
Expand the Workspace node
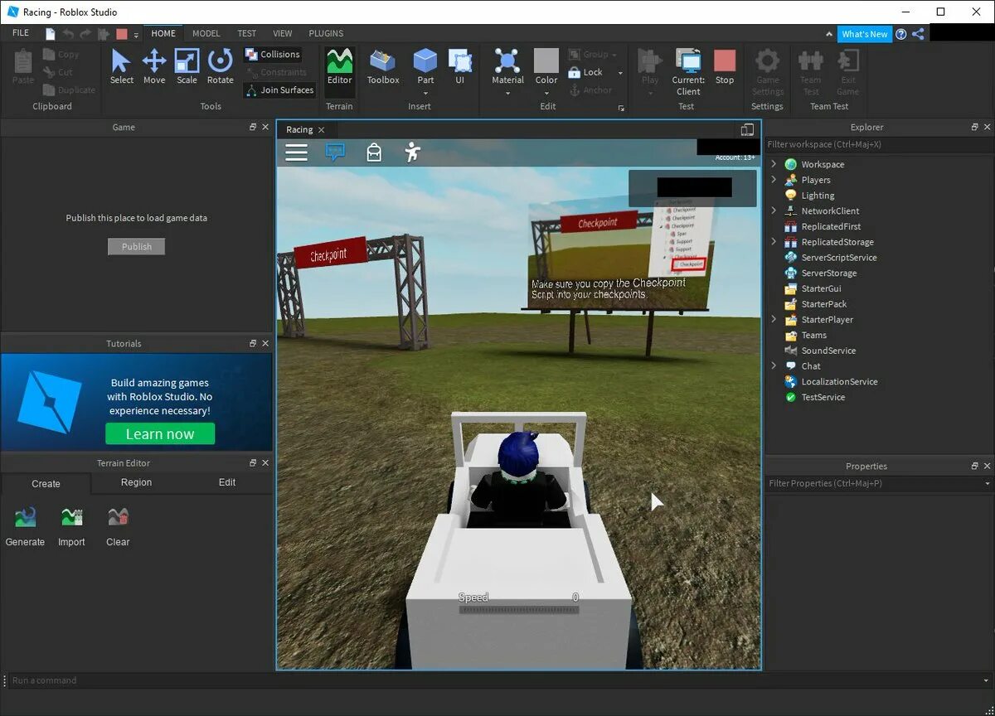pos(774,164)
